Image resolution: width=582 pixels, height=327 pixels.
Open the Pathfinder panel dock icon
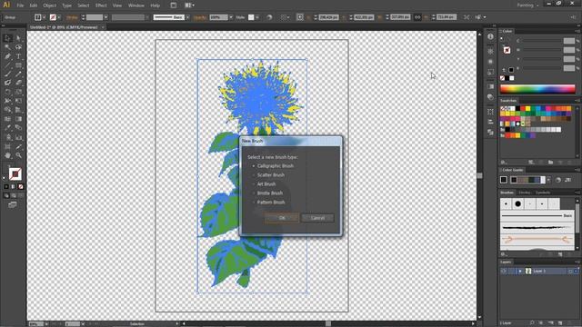coord(490,133)
